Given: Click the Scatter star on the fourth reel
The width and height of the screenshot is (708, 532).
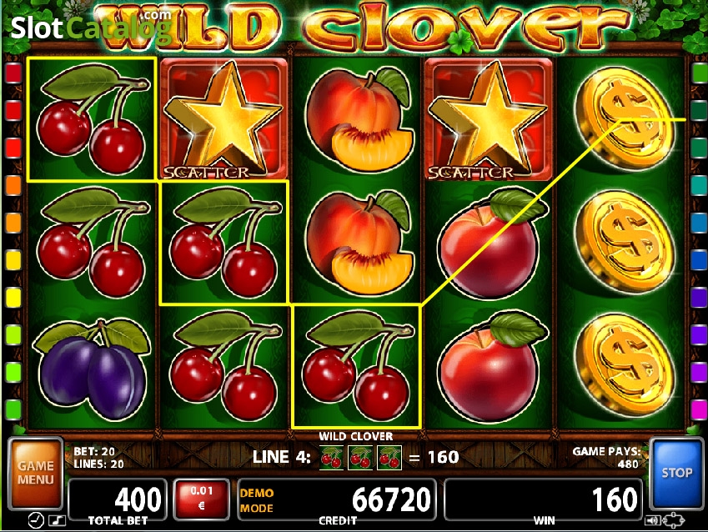Looking at the screenshot, I should click(x=489, y=119).
